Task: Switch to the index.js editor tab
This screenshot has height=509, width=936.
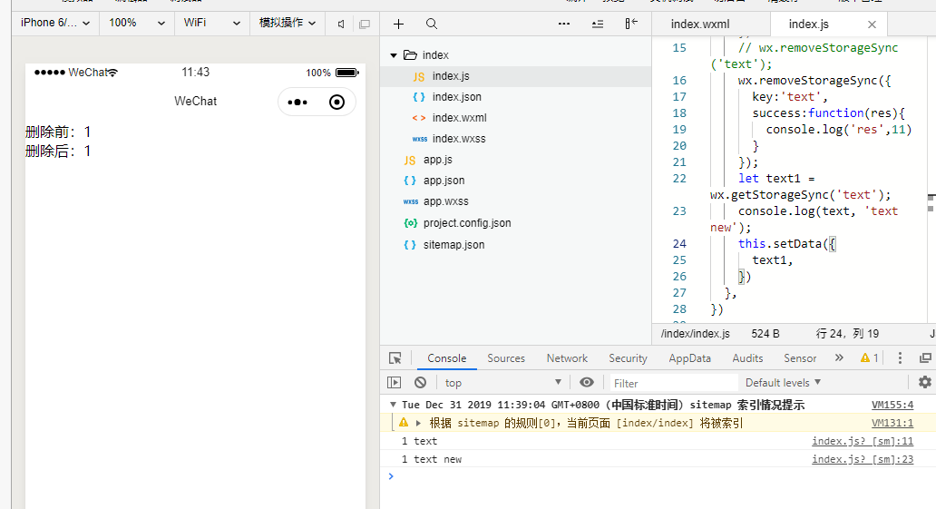Action: (x=808, y=24)
